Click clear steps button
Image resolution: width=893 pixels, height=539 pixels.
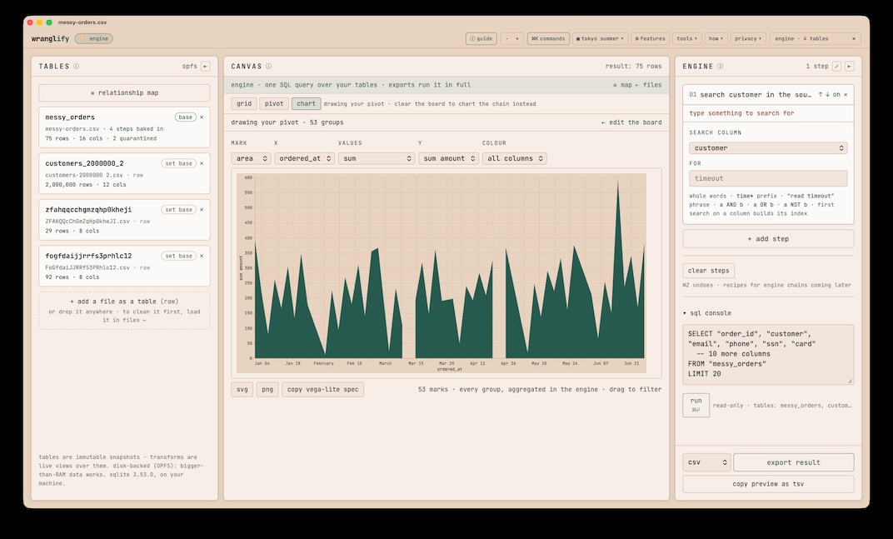pyautogui.click(x=708, y=271)
